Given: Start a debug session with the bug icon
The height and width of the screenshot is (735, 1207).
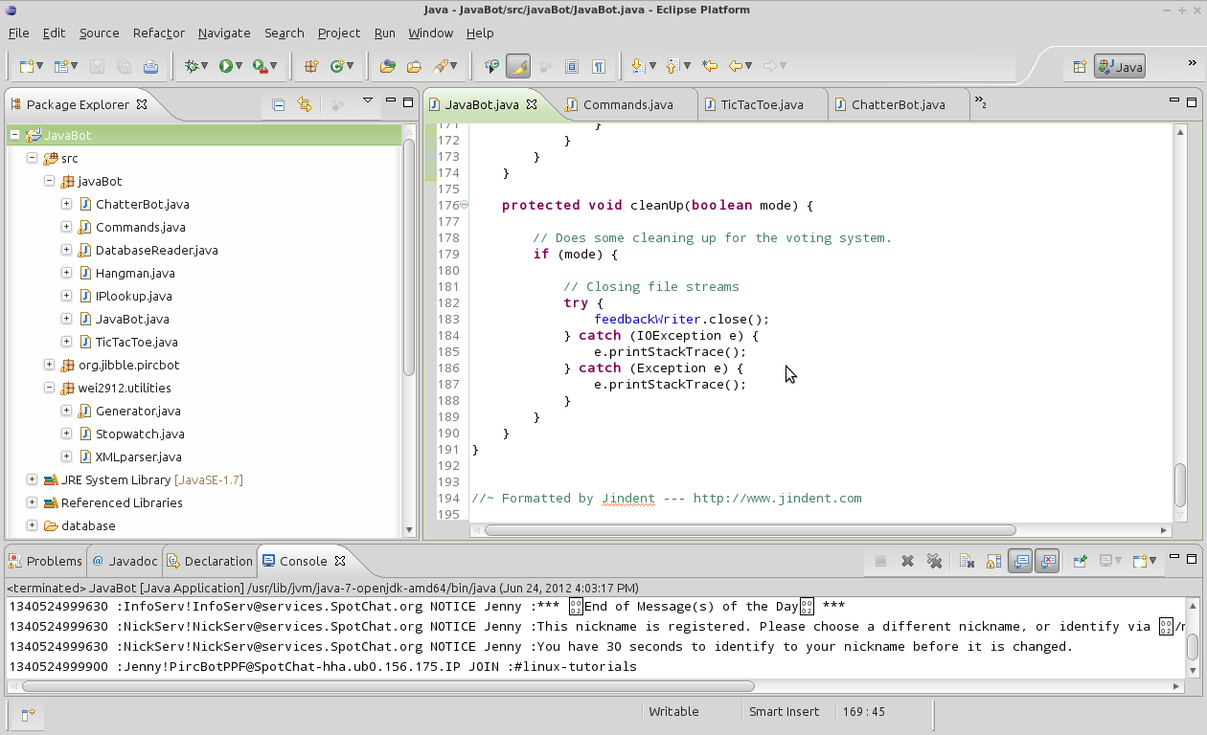Looking at the screenshot, I should (x=190, y=65).
